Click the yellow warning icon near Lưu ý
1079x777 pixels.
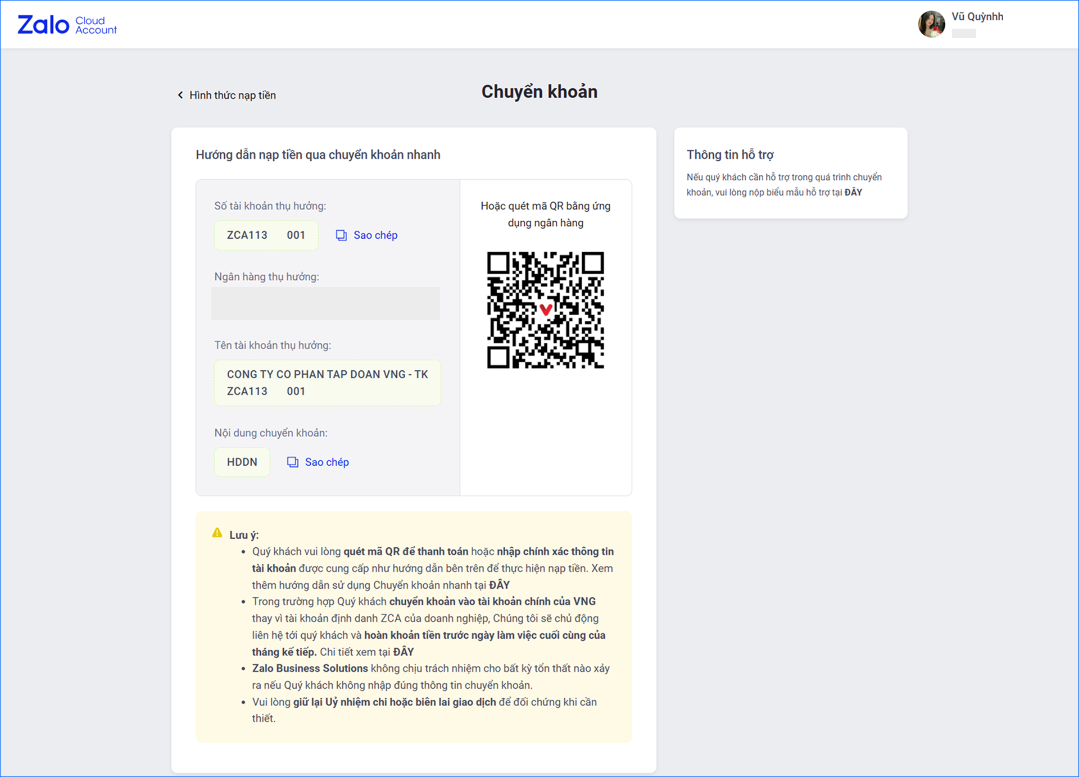(x=217, y=533)
